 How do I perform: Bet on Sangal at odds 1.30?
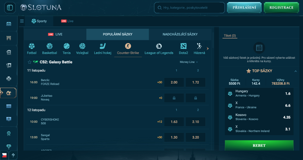point(174,137)
